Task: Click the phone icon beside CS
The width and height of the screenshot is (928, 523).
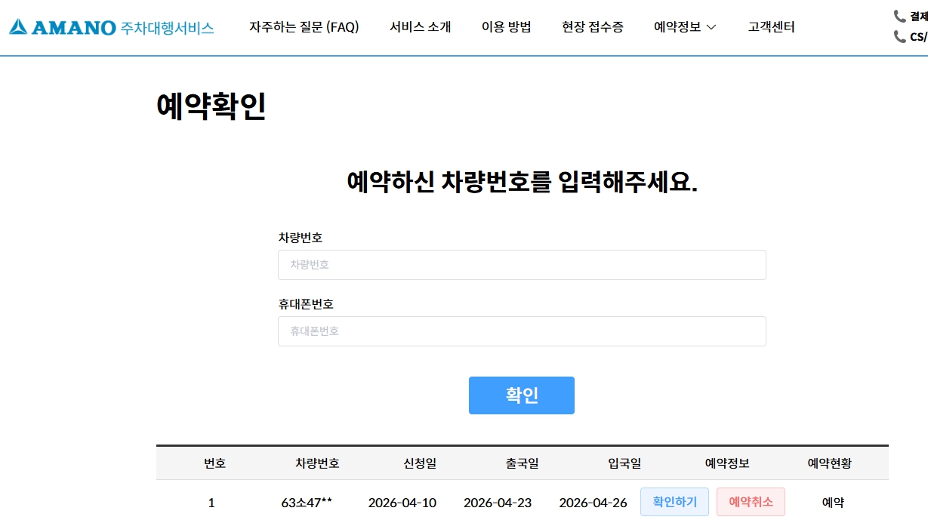Action: (x=899, y=36)
